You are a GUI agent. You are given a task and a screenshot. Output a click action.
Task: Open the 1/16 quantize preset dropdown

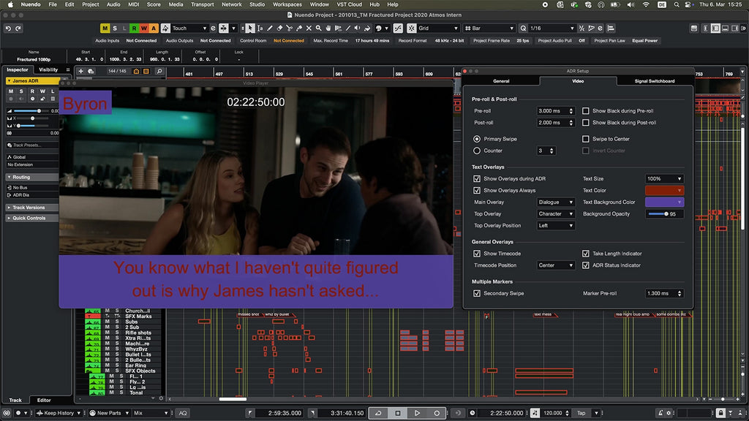tap(552, 29)
